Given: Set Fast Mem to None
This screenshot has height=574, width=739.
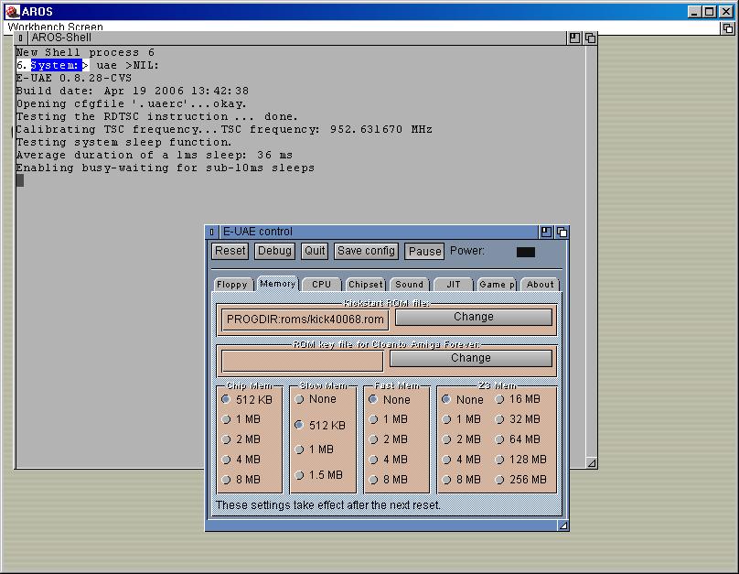Looking at the screenshot, I should (390, 399).
